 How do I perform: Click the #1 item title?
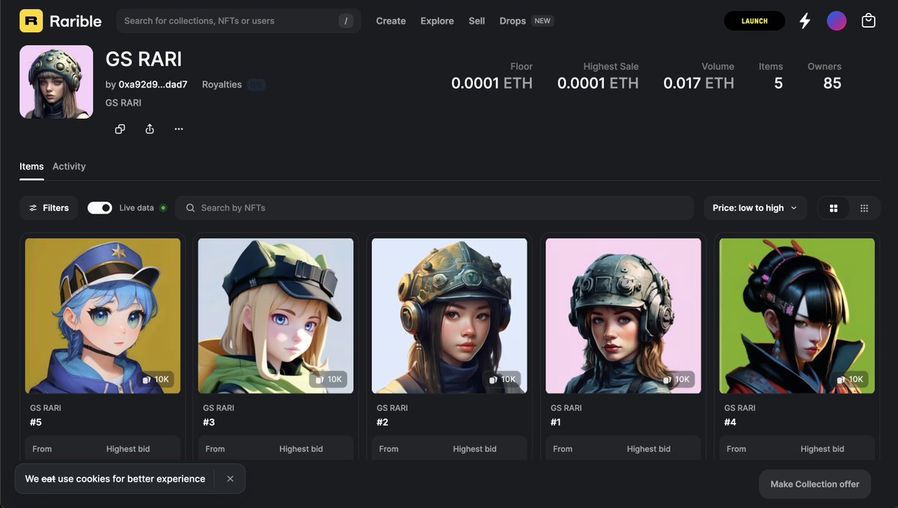pyautogui.click(x=556, y=422)
